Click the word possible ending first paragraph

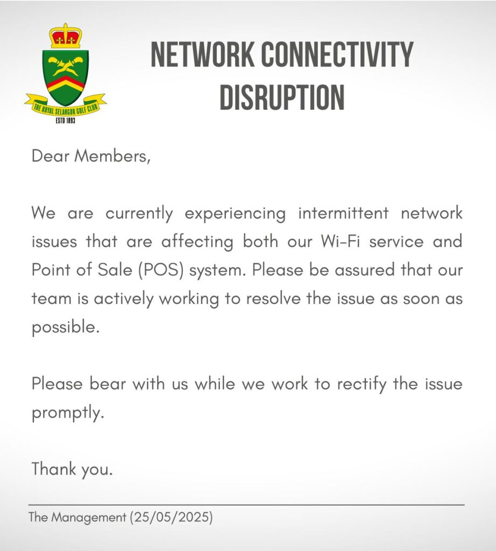66,328
